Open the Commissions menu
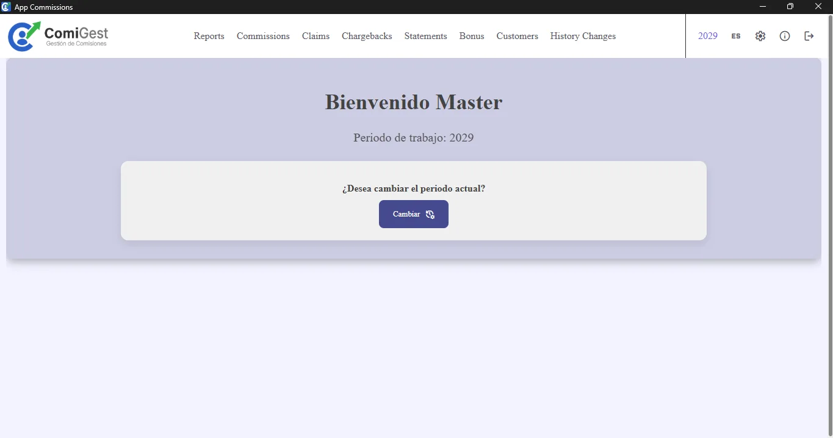The height and width of the screenshot is (438, 833). click(x=263, y=36)
